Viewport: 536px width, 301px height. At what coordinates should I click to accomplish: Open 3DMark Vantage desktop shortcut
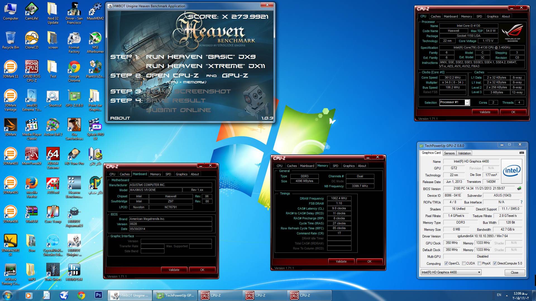click(10, 100)
